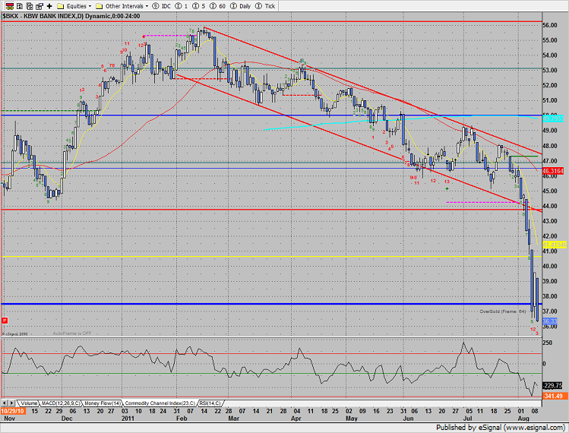Screen dimensions: 569x433
Task: Click the left tab scroll arrow
Action: [4, 403]
